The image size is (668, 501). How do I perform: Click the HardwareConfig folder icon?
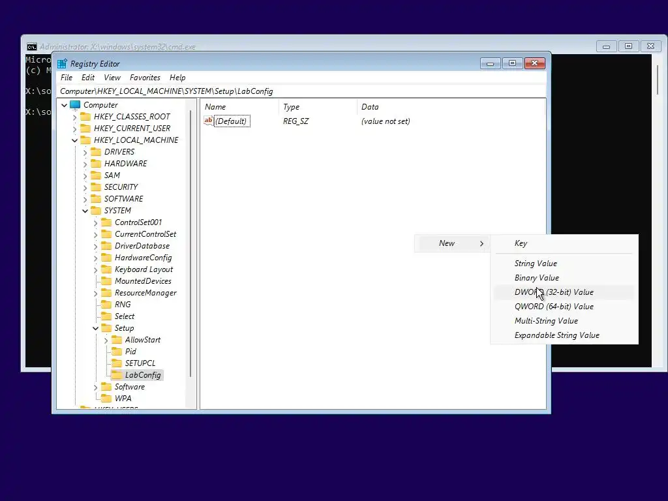(106, 257)
